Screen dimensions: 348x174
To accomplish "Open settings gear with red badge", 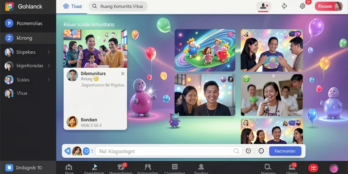I will (302, 6).
